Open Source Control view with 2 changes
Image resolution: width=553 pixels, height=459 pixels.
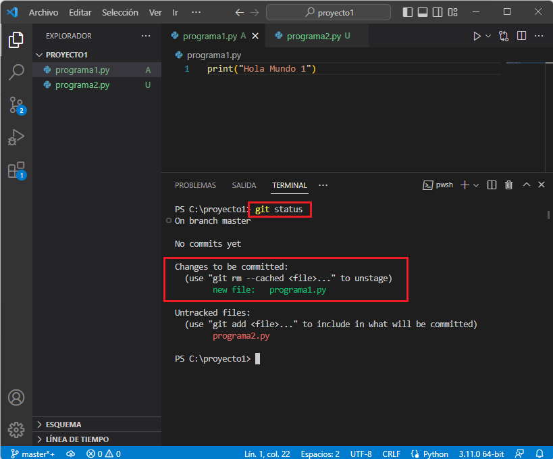(17, 105)
